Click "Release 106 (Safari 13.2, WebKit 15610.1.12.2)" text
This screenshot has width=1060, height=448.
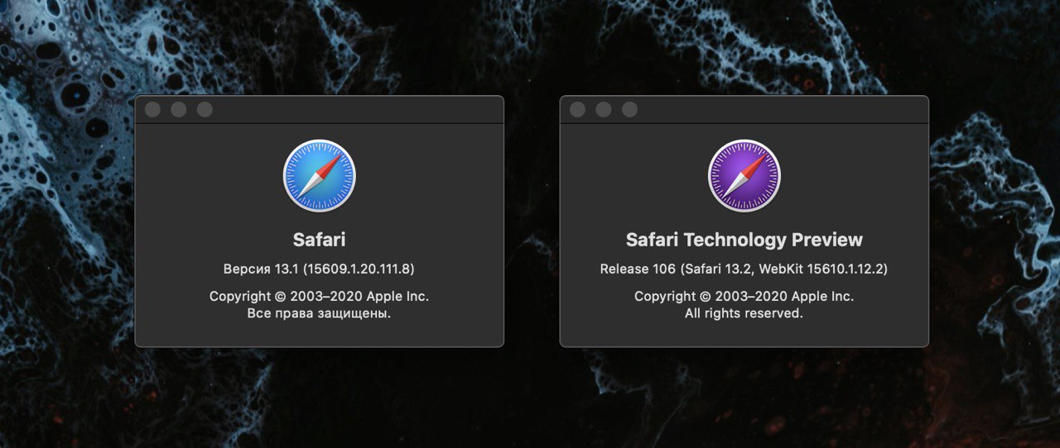744,269
